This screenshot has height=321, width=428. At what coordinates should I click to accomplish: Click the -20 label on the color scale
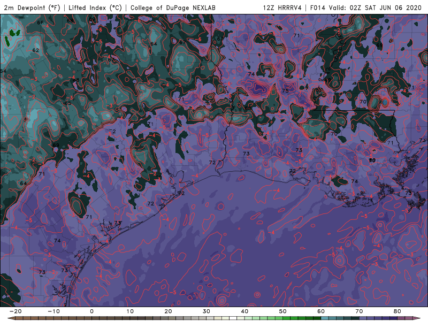16,311
